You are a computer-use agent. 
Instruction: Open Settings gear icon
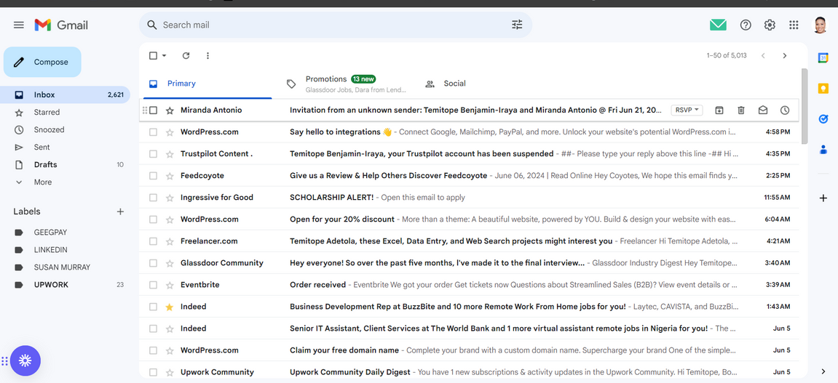770,25
